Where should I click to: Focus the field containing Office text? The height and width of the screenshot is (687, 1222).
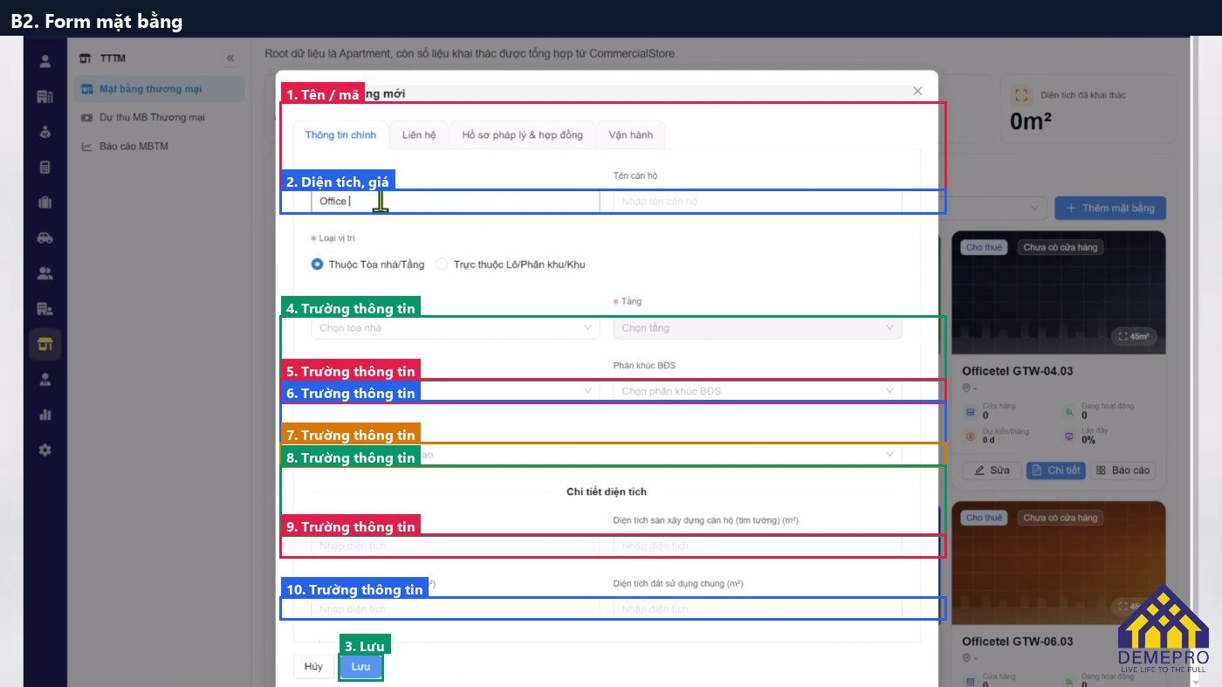(x=455, y=202)
